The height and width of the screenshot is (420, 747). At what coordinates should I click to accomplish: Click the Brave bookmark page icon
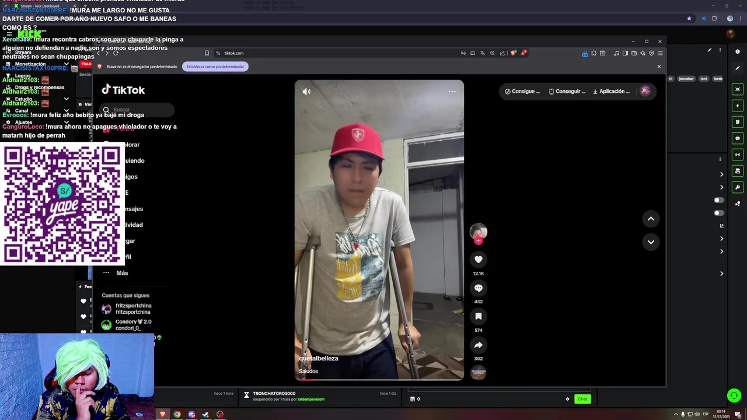click(207, 53)
